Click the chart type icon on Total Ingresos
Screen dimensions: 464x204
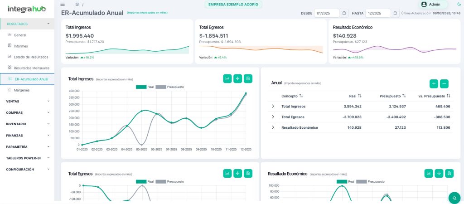coord(227,79)
